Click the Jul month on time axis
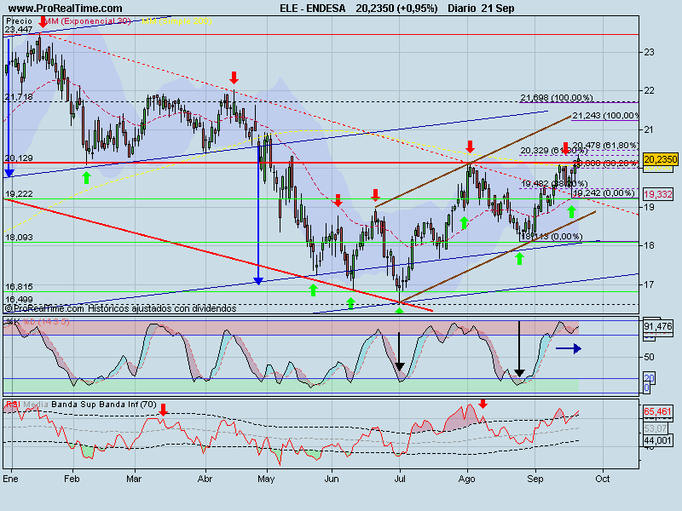682x511 pixels. [400, 479]
